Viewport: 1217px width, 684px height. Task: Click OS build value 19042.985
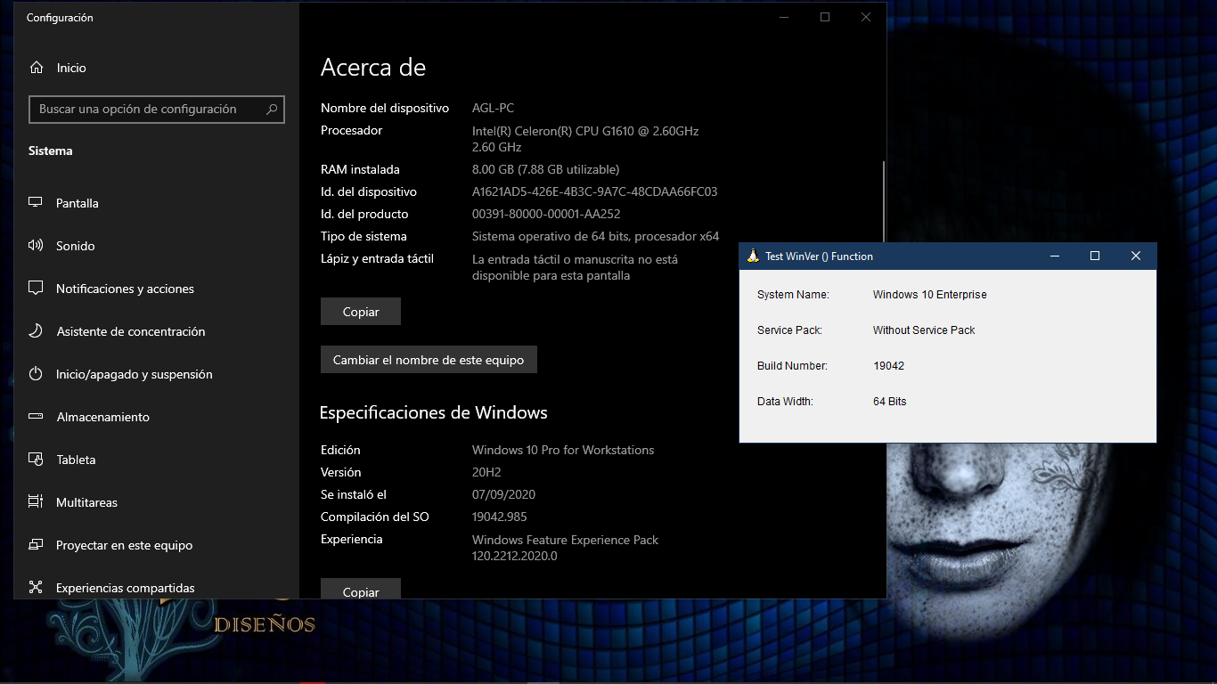tap(502, 517)
